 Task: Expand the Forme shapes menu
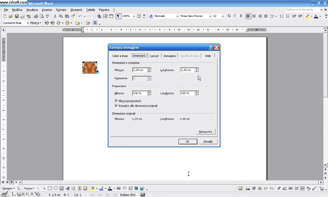click(x=29, y=188)
